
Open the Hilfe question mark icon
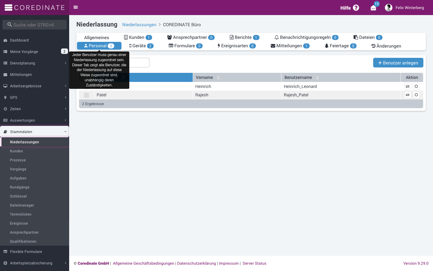point(356,8)
